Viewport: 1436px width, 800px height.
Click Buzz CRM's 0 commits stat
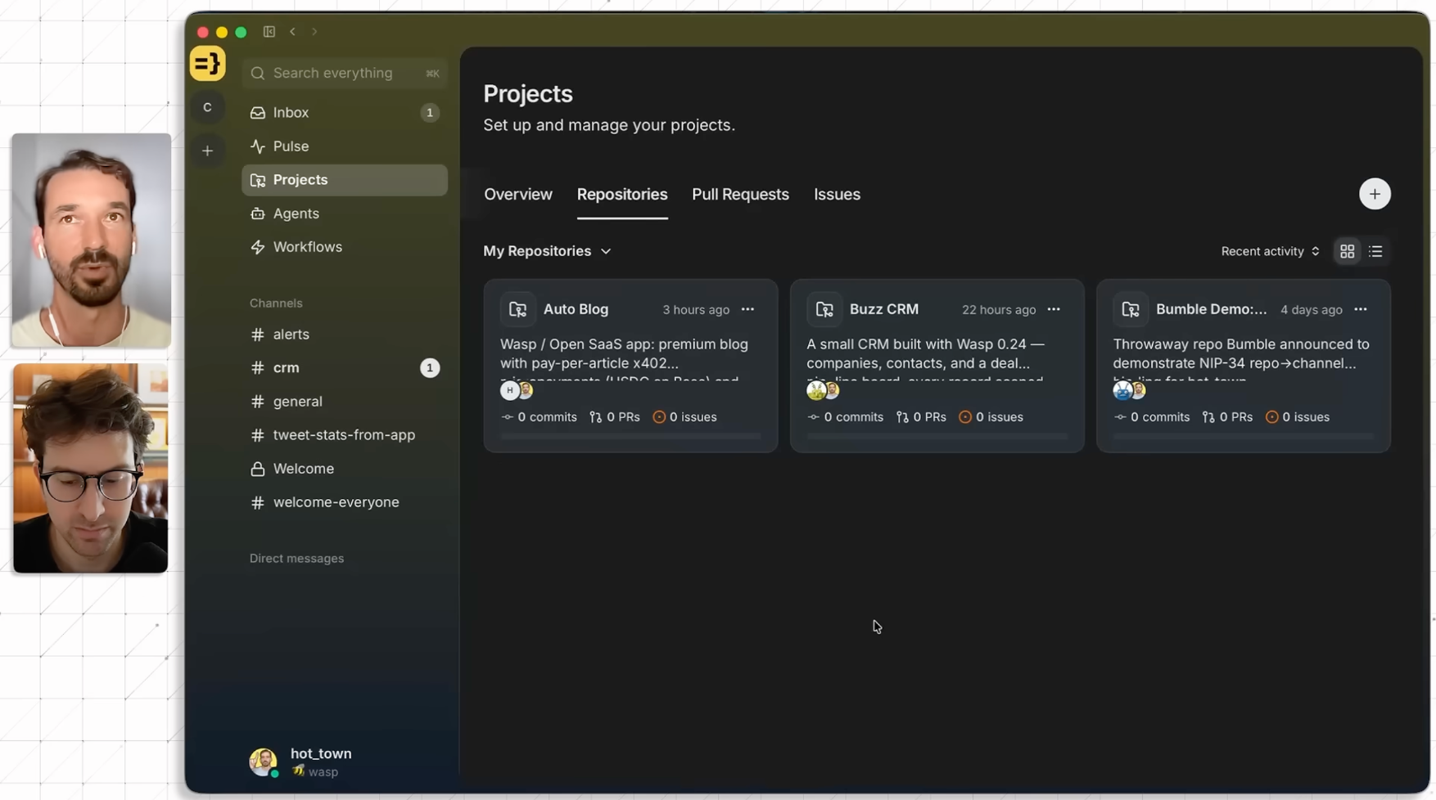[846, 417]
